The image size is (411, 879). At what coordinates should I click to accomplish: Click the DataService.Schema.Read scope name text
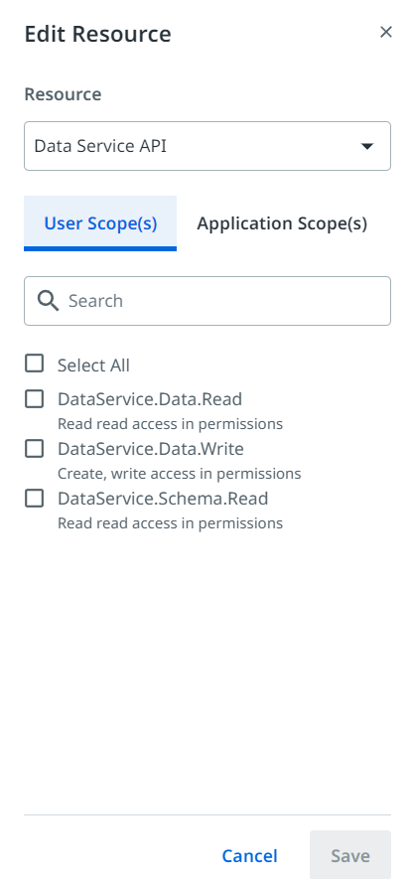[163, 499]
